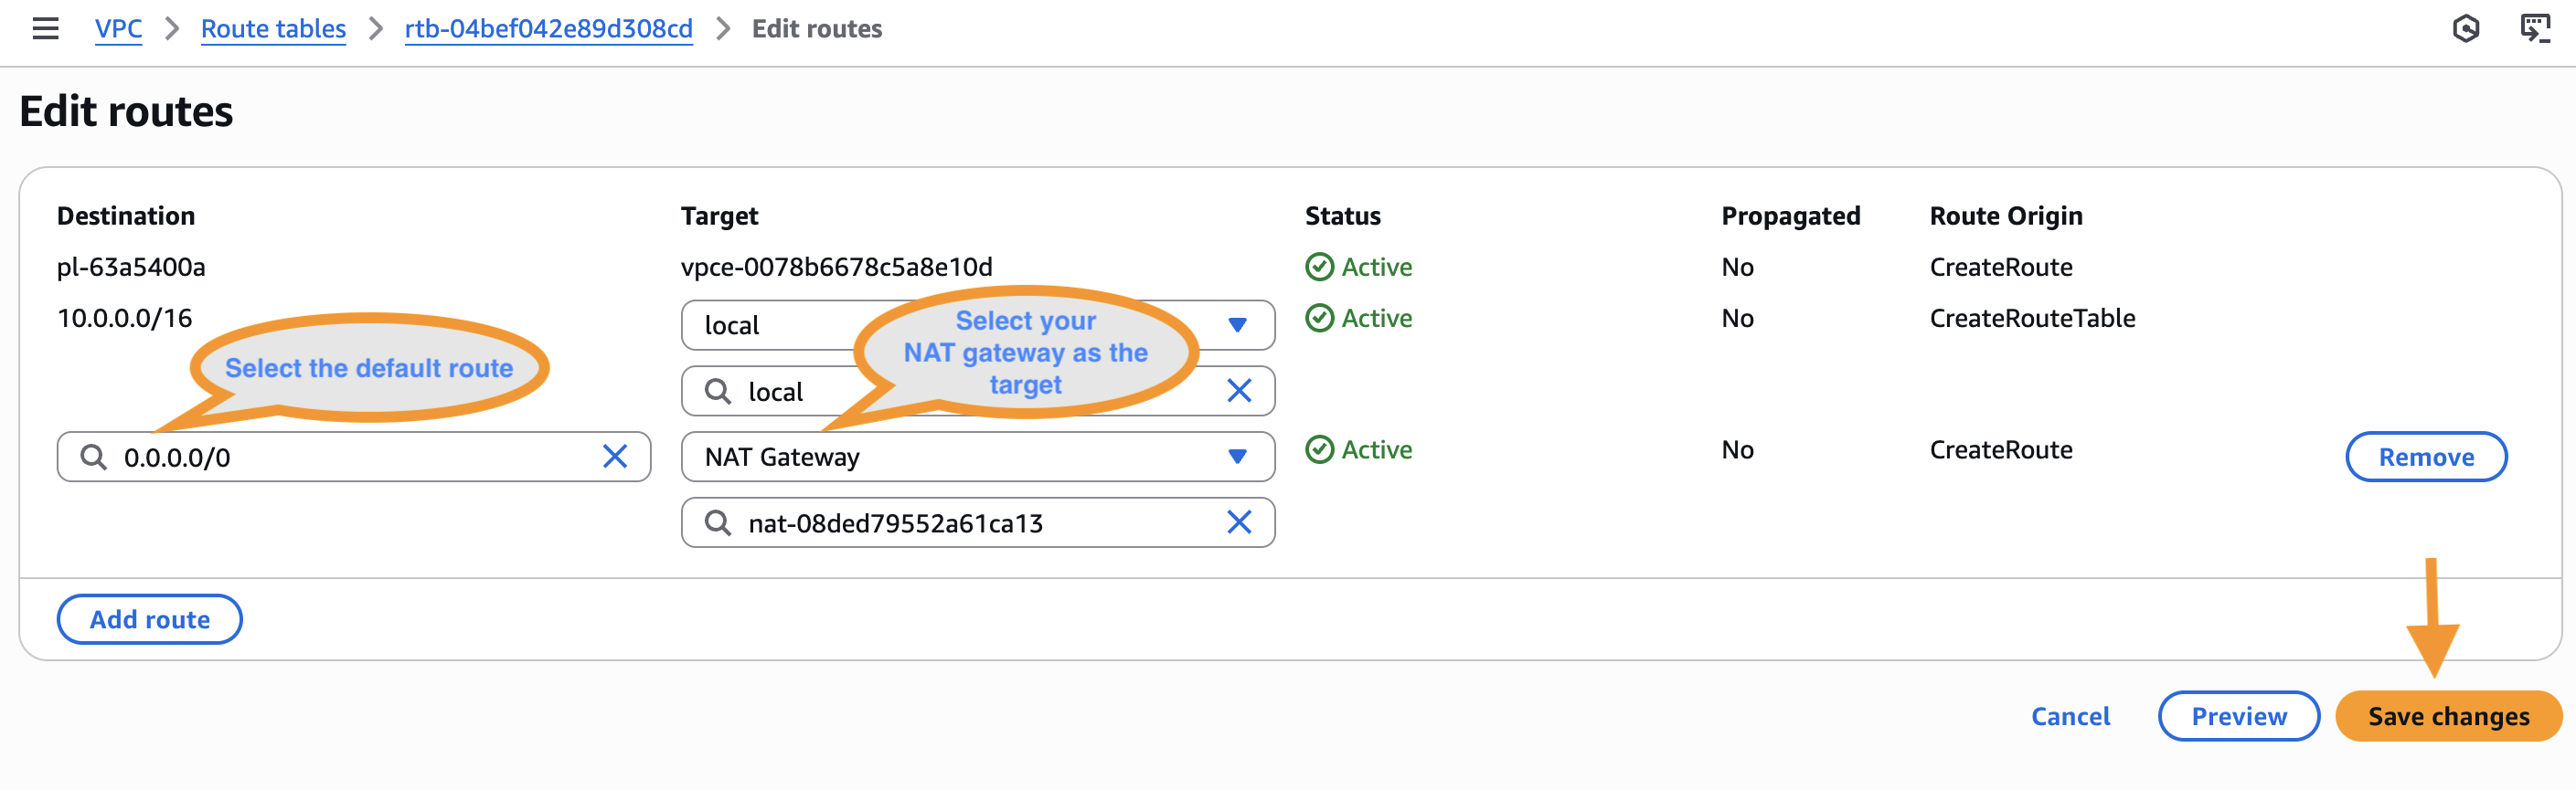2576x790 pixels.
Task: Clear the nat-08ded79552a61ca13 target field
Action: [1238, 522]
